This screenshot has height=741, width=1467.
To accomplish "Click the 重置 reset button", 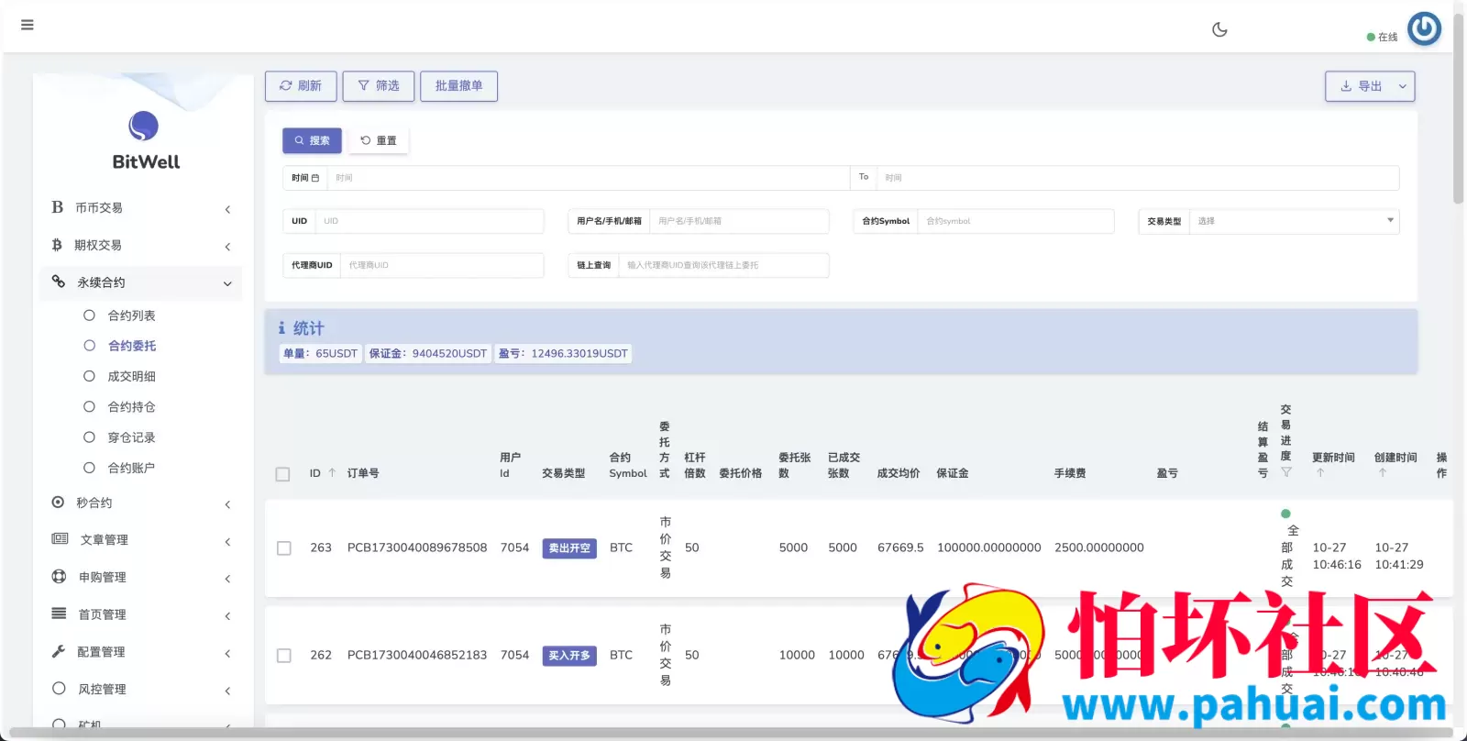I will tap(379, 140).
